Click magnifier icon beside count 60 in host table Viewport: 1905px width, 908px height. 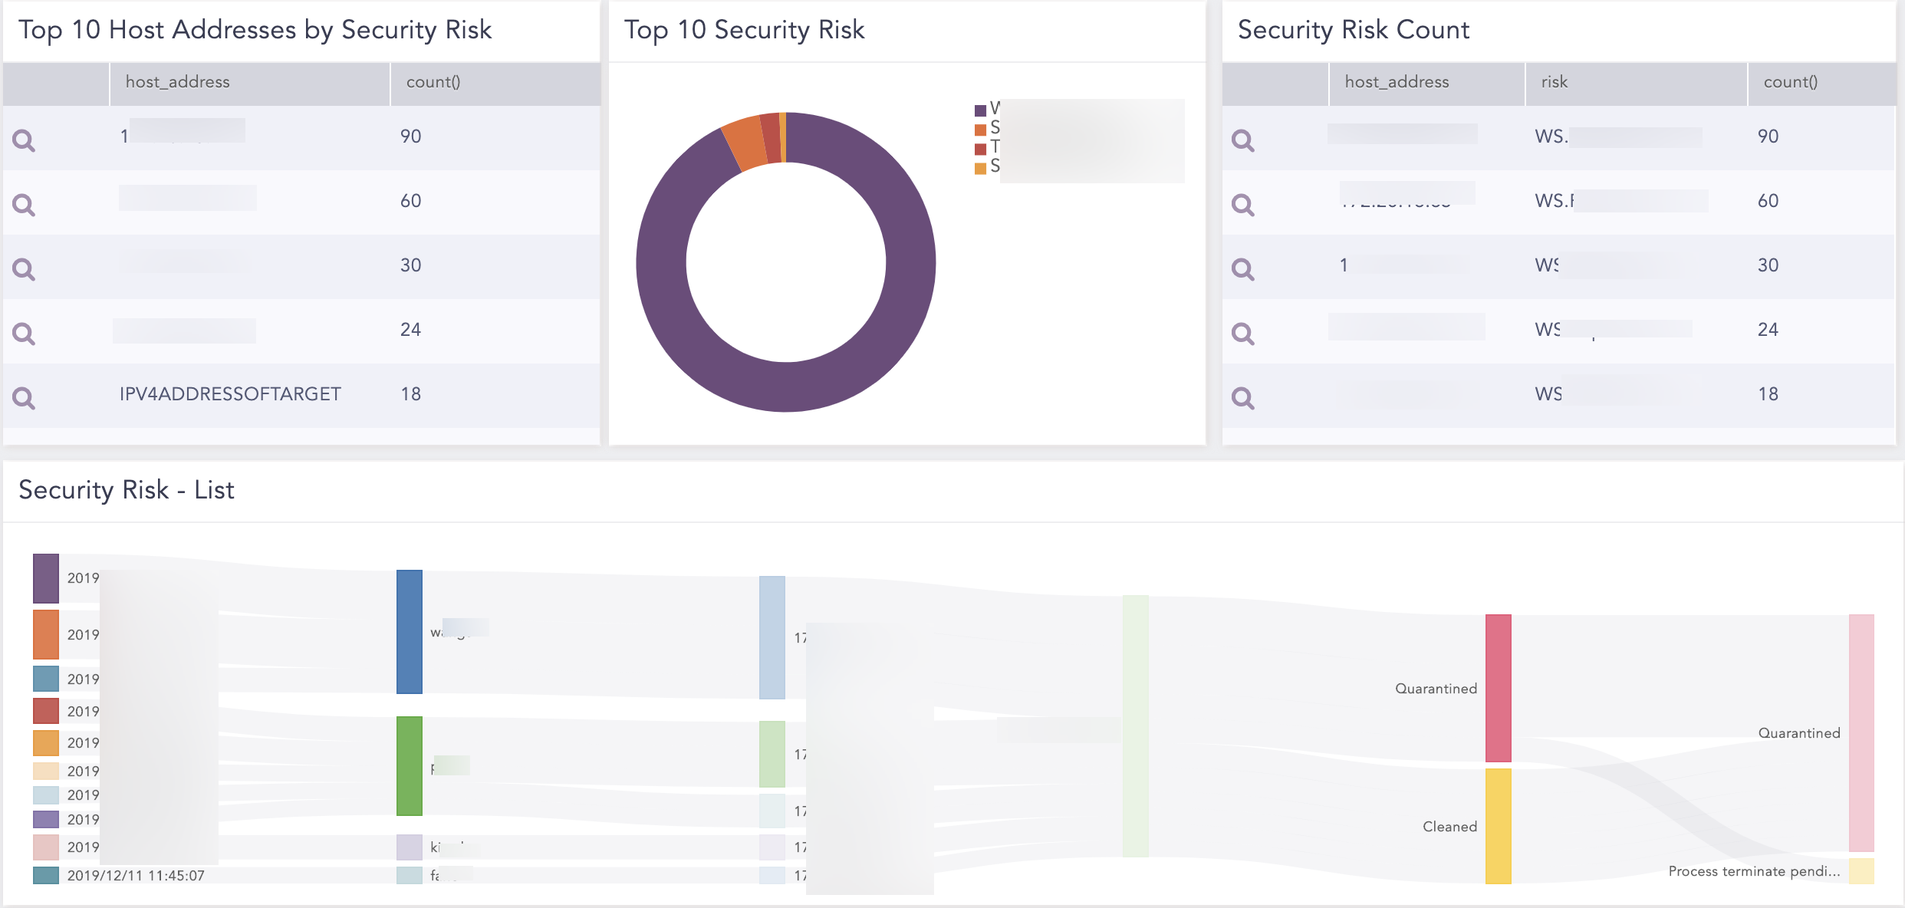coord(24,205)
